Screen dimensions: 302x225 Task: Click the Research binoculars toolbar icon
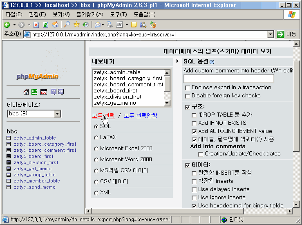tap(143, 25)
